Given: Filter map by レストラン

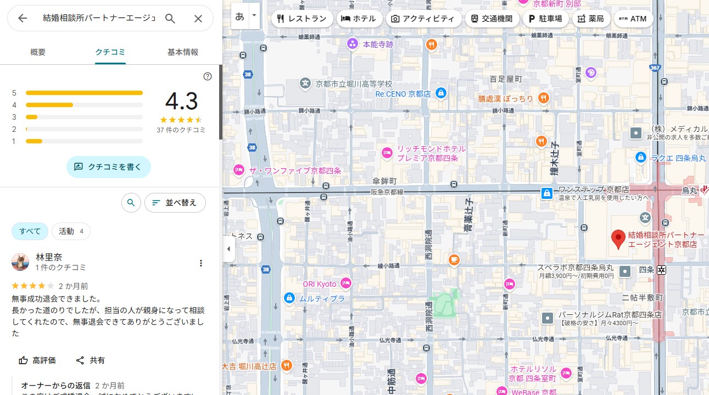Looking at the screenshot, I should (302, 19).
